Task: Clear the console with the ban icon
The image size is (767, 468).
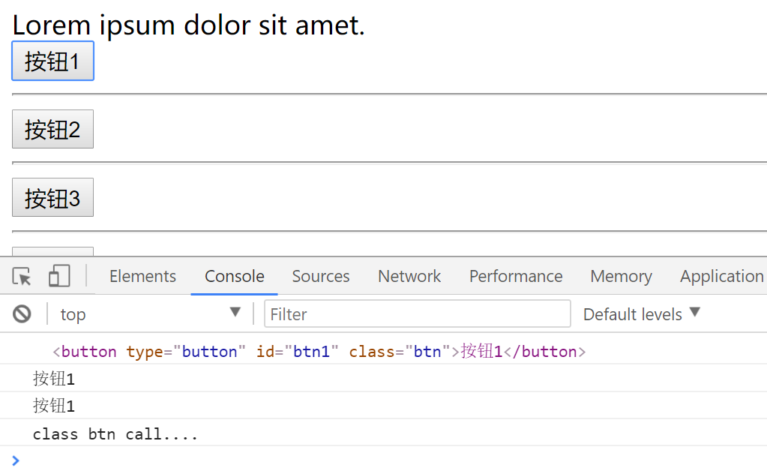Action: point(22,314)
